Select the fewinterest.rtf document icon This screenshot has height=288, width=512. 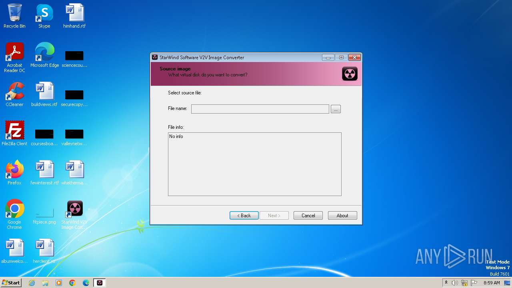(x=44, y=173)
